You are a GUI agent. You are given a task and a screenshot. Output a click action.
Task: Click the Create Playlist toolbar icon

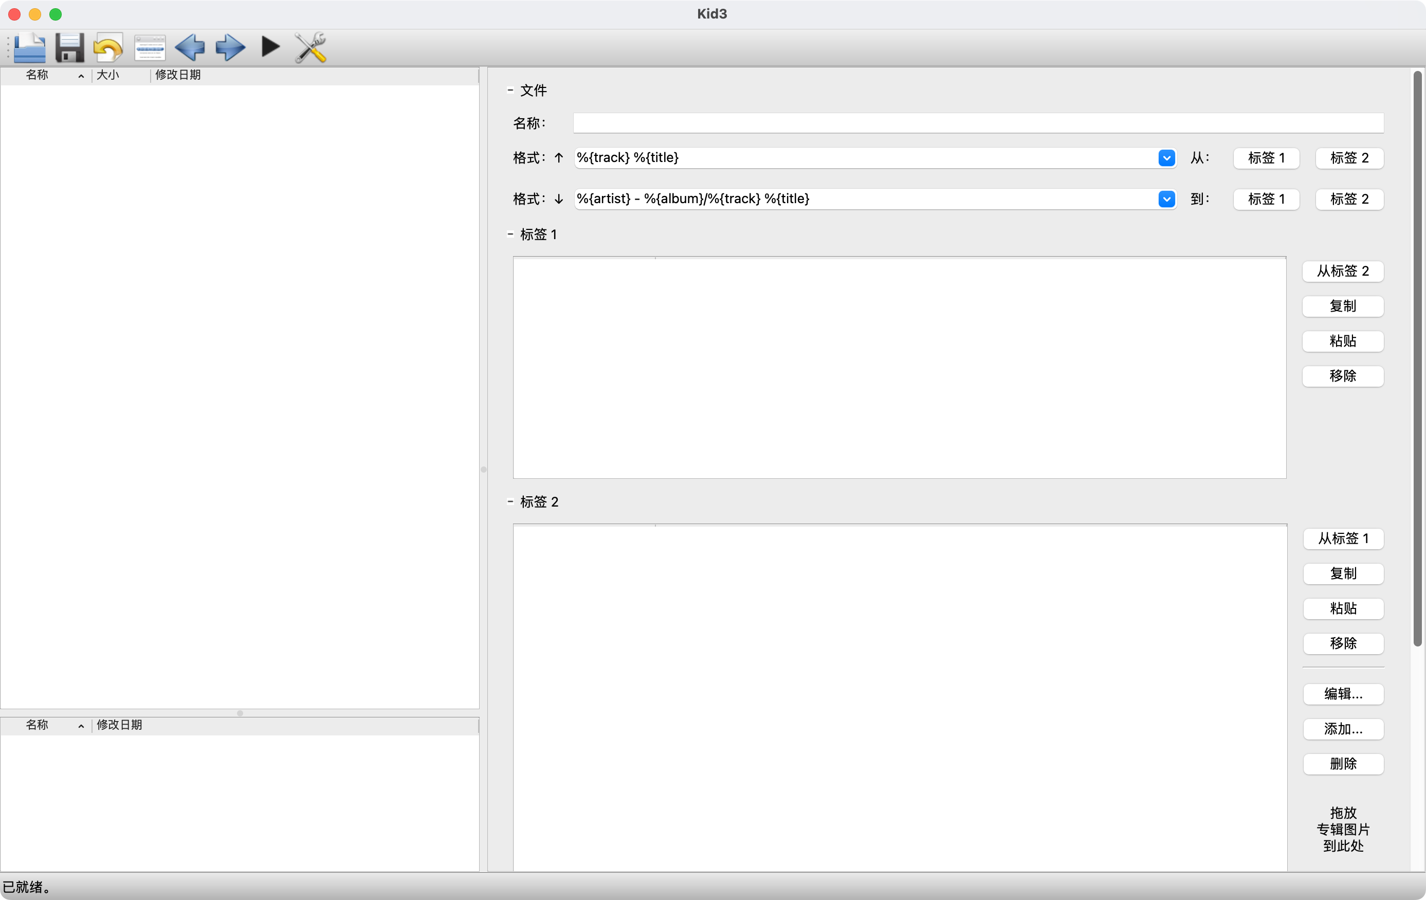coord(149,47)
